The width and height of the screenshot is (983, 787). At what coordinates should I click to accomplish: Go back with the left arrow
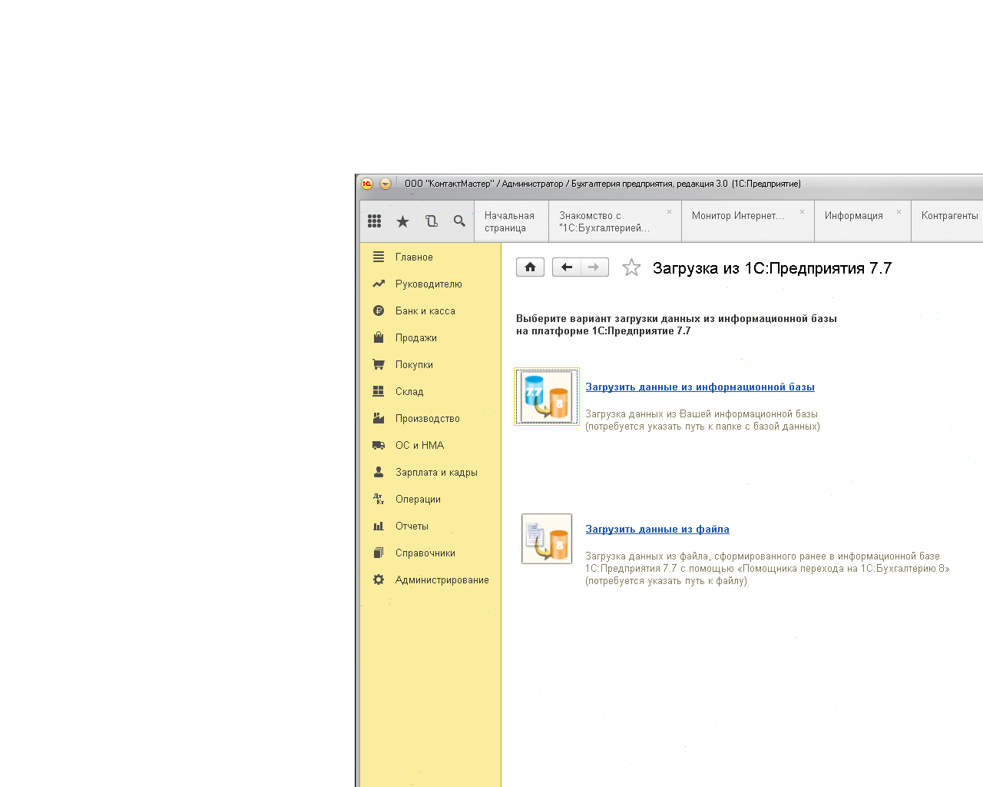tap(567, 267)
